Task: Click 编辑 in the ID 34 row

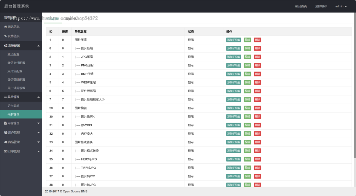Action: click(247, 151)
